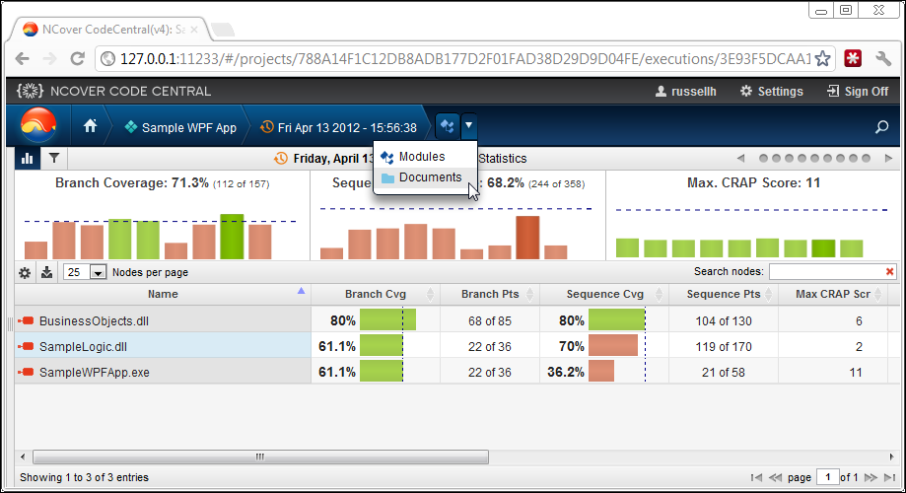Open a new browser tab
The height and width of the screenshot is (493, 906).
coord(223,30)
